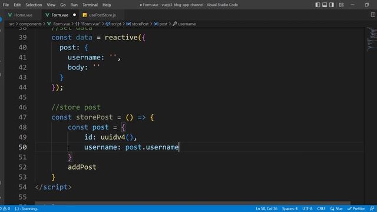Toggle primary side bar layout icon
This screenshot has width=377, height=212.
click(x=318, y=5)
